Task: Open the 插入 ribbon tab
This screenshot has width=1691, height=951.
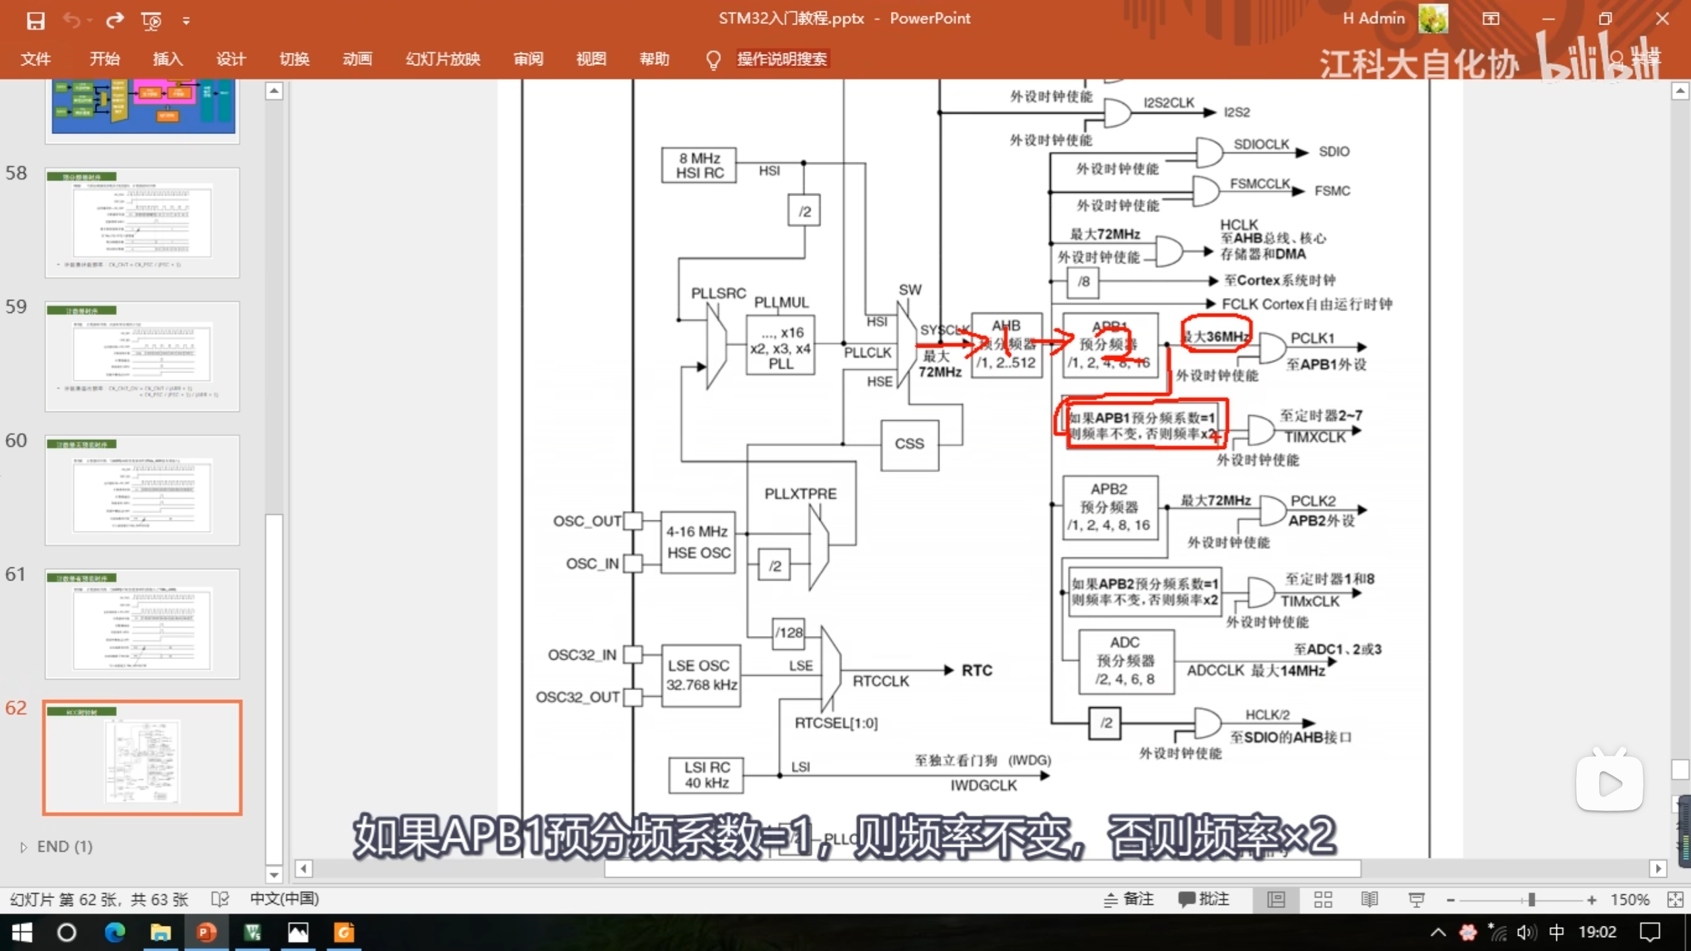Action: 168,59
